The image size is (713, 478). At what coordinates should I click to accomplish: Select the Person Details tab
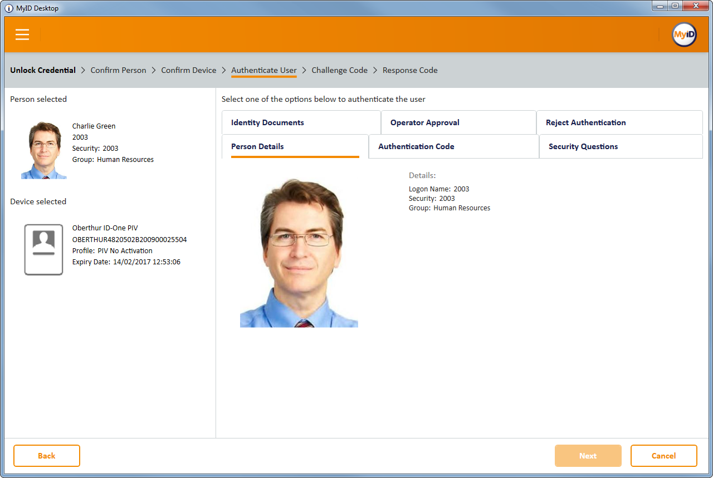pyautogui.click(x=295, y=146)
